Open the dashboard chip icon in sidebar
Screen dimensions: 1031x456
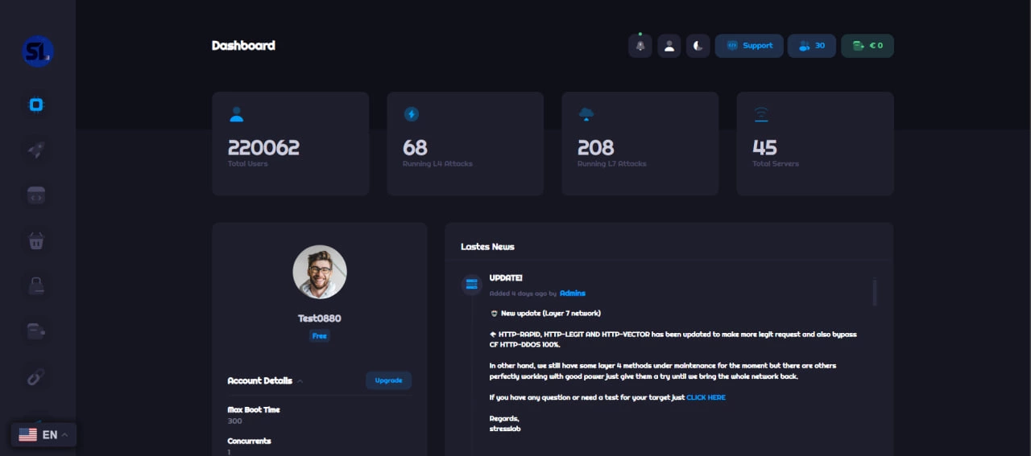pos(36,105)
